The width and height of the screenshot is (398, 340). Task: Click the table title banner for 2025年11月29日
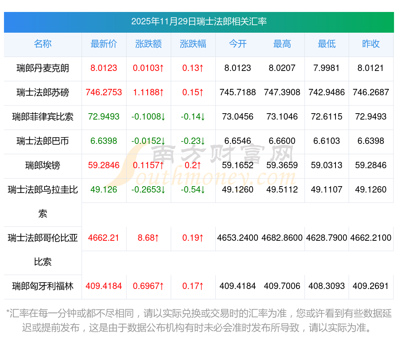click(x=199, y=22)
